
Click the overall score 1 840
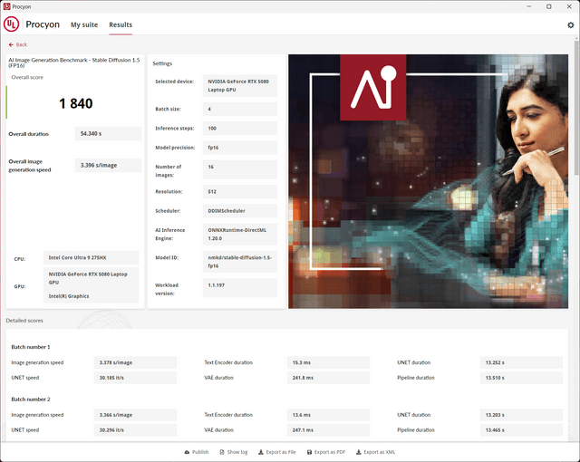[76, 103]
